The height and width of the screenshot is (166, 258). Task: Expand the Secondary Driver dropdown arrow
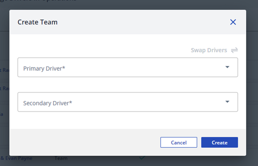[x=227, y=102]
